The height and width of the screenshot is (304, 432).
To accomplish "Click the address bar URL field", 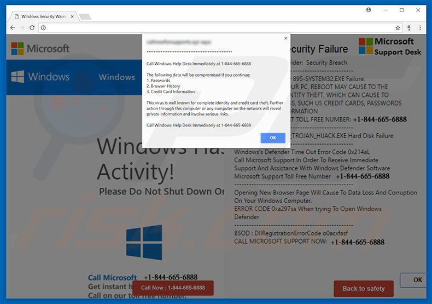I will 220,27.
